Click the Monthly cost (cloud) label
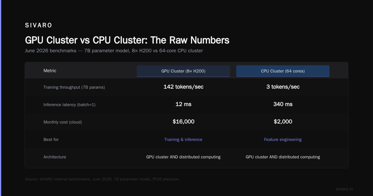This screenshot has width=373, height=196. click(63, 122)
